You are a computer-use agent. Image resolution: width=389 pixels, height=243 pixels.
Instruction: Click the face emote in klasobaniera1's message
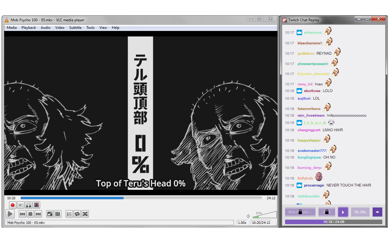pos(329,42)
